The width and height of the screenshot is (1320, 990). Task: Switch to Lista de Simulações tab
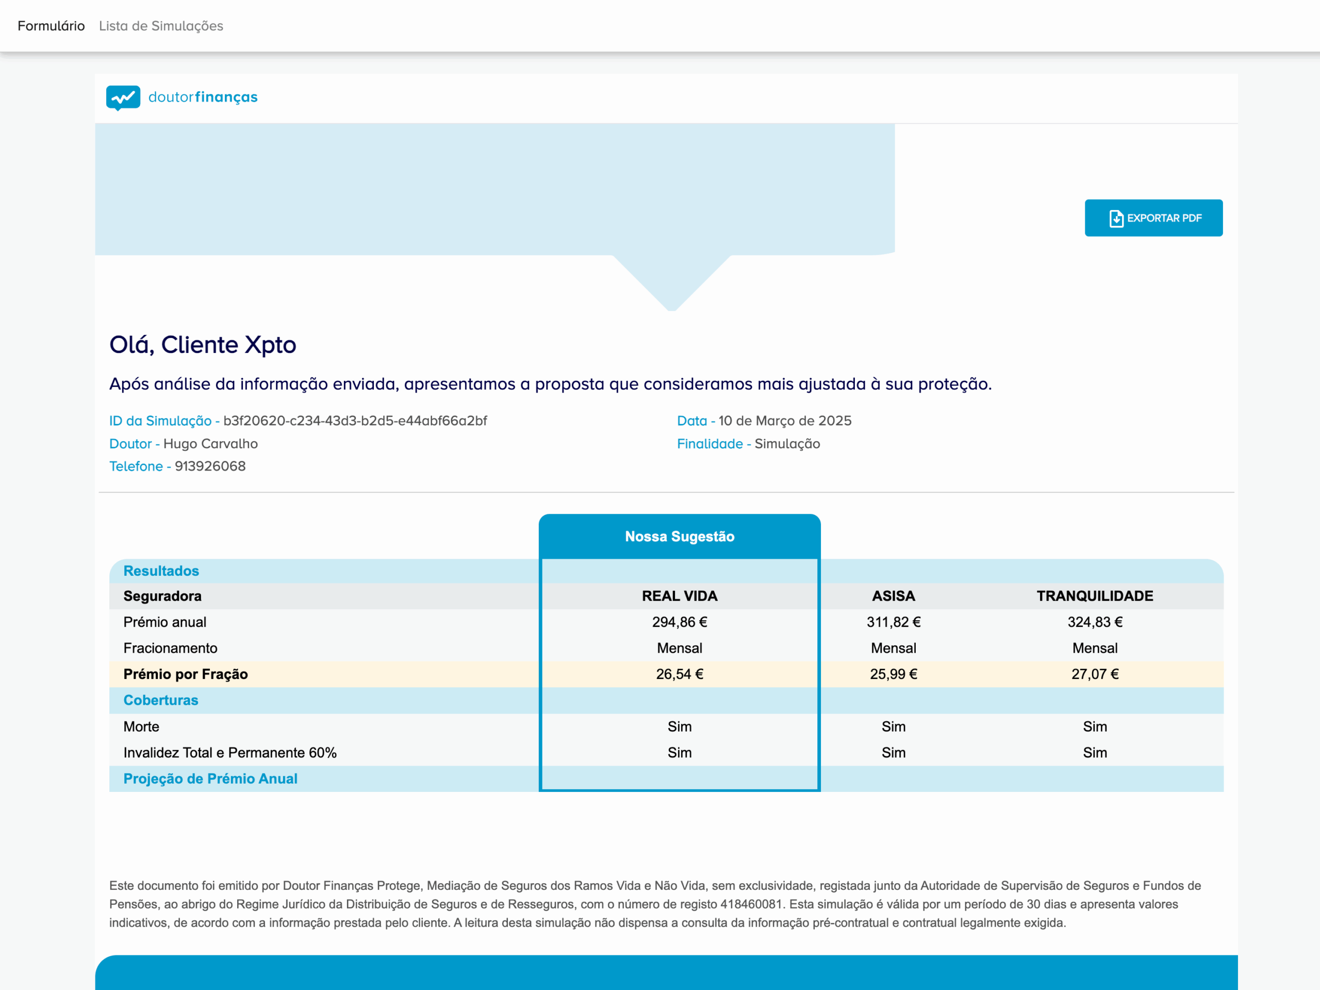[161, 26]
